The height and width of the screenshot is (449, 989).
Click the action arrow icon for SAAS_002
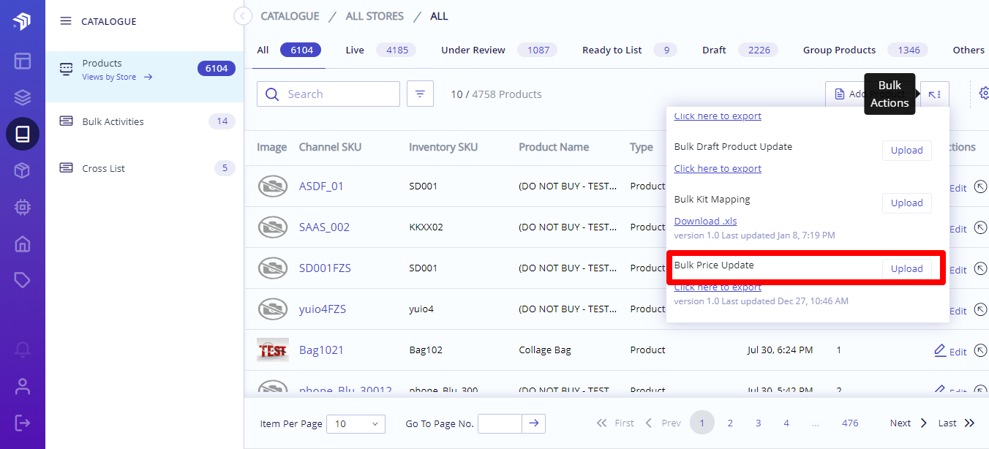pyautogui.click(x=981, y=228)
